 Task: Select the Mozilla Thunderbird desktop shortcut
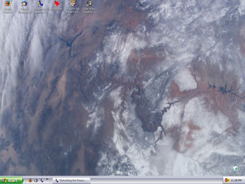click(24, 3)
